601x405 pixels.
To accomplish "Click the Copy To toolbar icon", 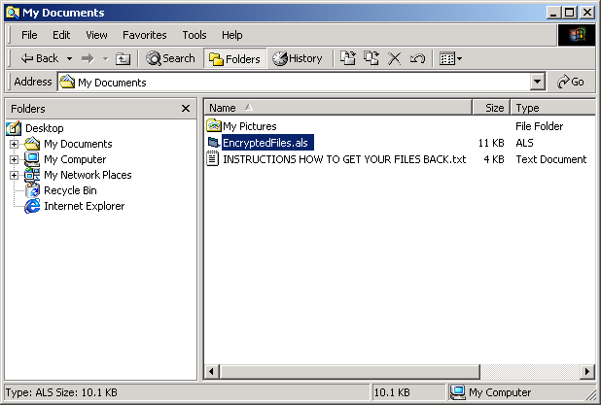I will pos(371,58).
